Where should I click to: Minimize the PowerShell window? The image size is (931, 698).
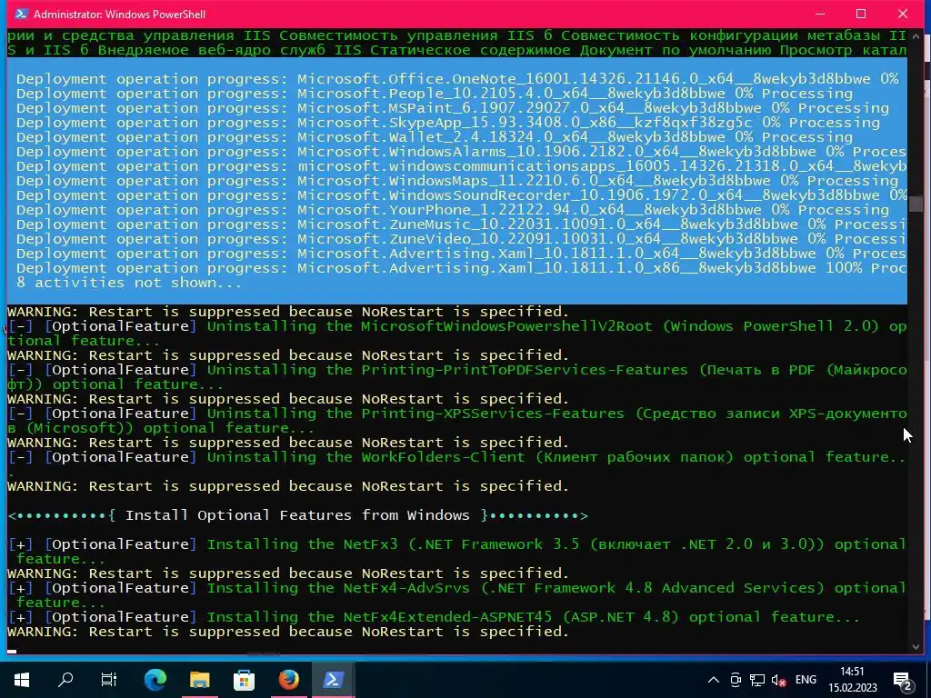click(x=820, y=14)
